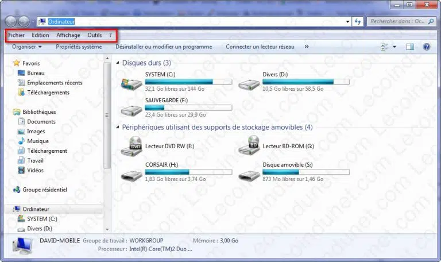Click the DAVID-MOBILE computer name
This screenshot has height=262, width=441.
click(x=60, y=241)
